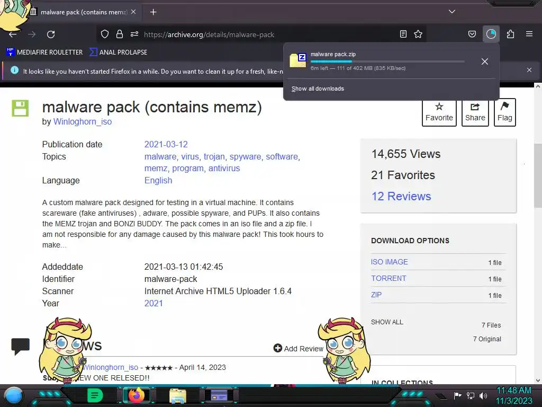
Task: Close the malware pack tab
Action: pyautogui.click(x=133, y=12)
